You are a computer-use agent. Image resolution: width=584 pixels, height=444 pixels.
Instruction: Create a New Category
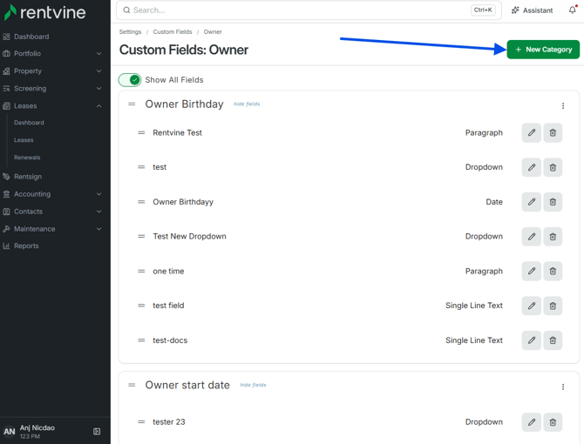click(x=543, y=50)
